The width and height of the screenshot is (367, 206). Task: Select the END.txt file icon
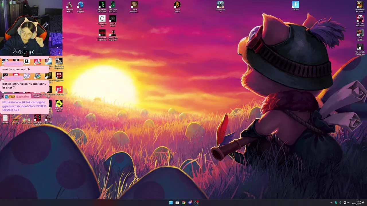point(5,119)
